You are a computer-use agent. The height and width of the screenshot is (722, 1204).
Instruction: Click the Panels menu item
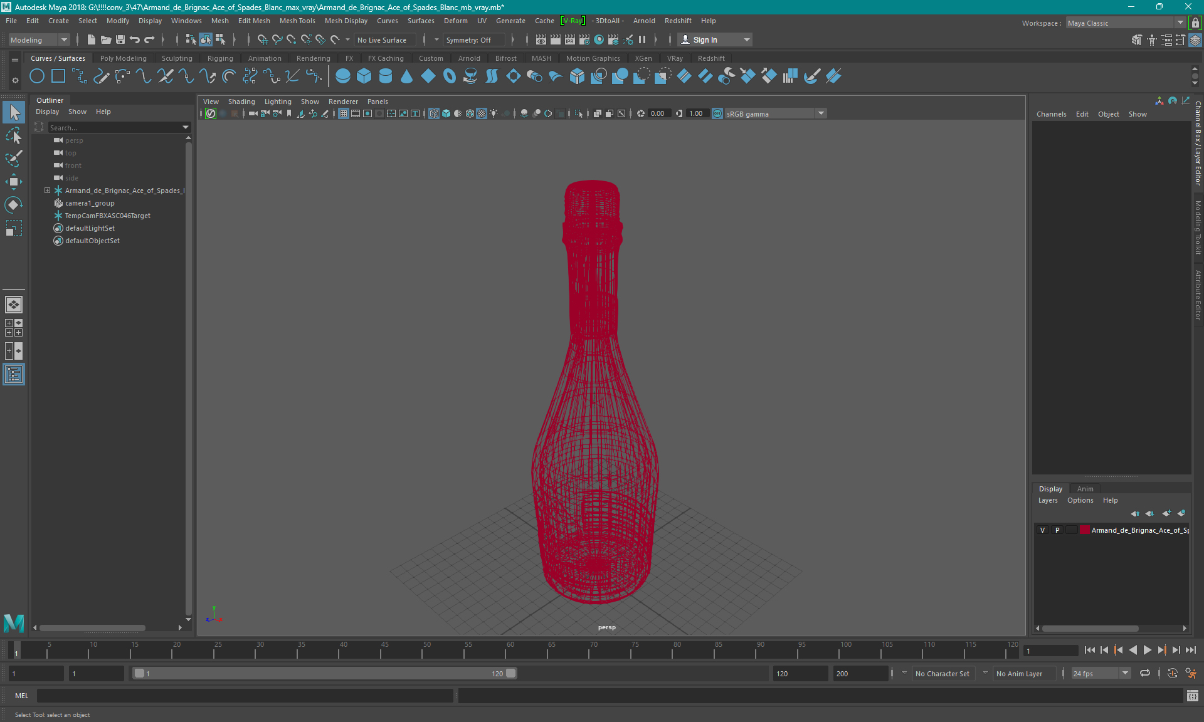[378, 100]
